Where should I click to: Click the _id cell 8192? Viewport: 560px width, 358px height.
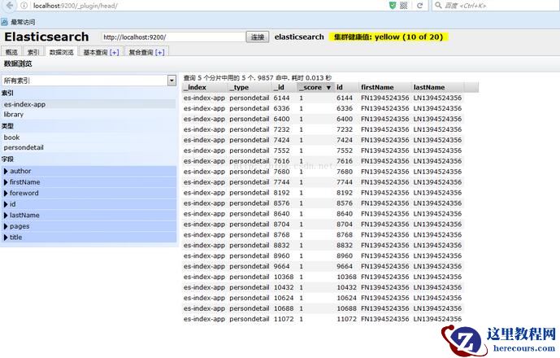(x=281, y=193)
